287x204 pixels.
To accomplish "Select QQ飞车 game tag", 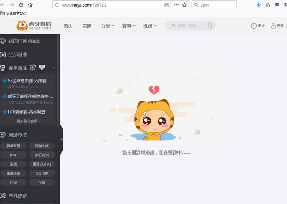I will [42, 173].
